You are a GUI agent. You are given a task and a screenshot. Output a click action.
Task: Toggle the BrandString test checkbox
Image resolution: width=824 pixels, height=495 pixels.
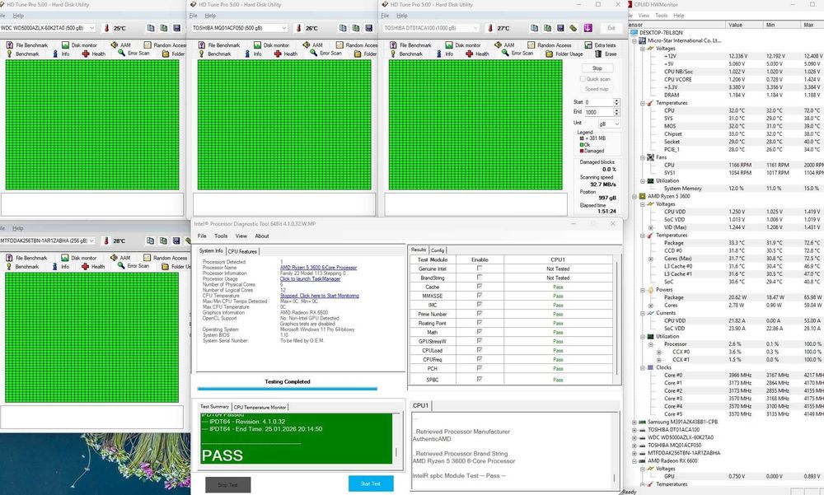click(x=479, y=278)
